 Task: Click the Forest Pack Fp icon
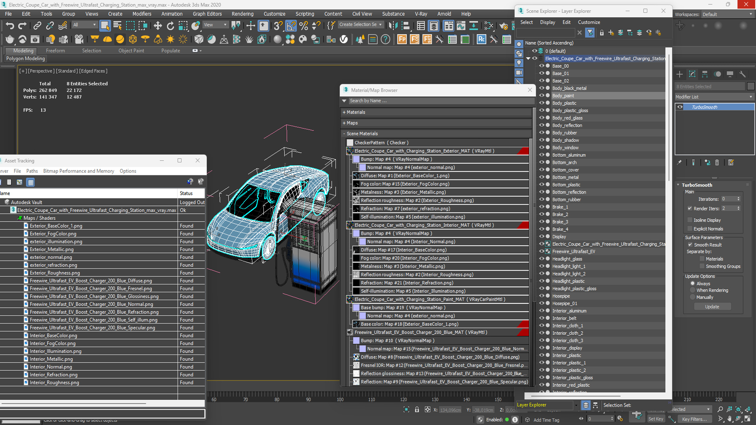[x=402, y=39]
